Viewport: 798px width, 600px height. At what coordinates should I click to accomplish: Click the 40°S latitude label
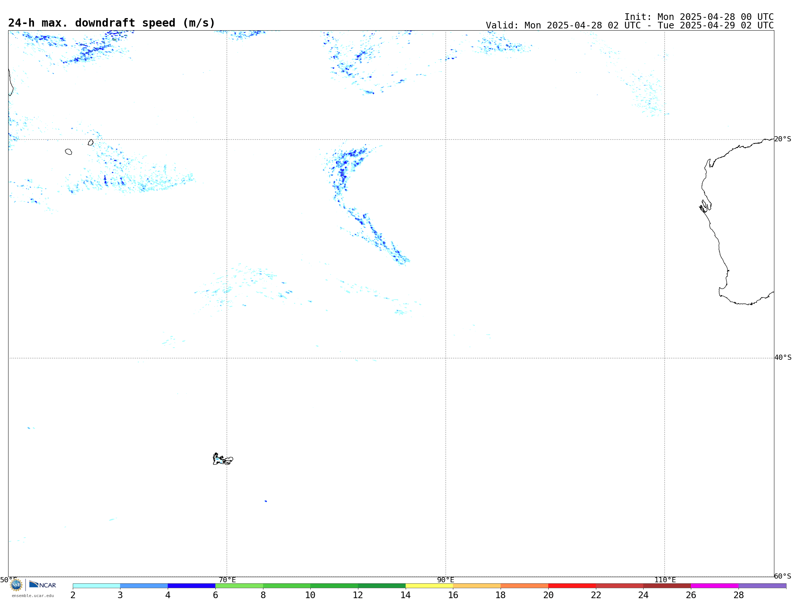(x=783, y=358)
